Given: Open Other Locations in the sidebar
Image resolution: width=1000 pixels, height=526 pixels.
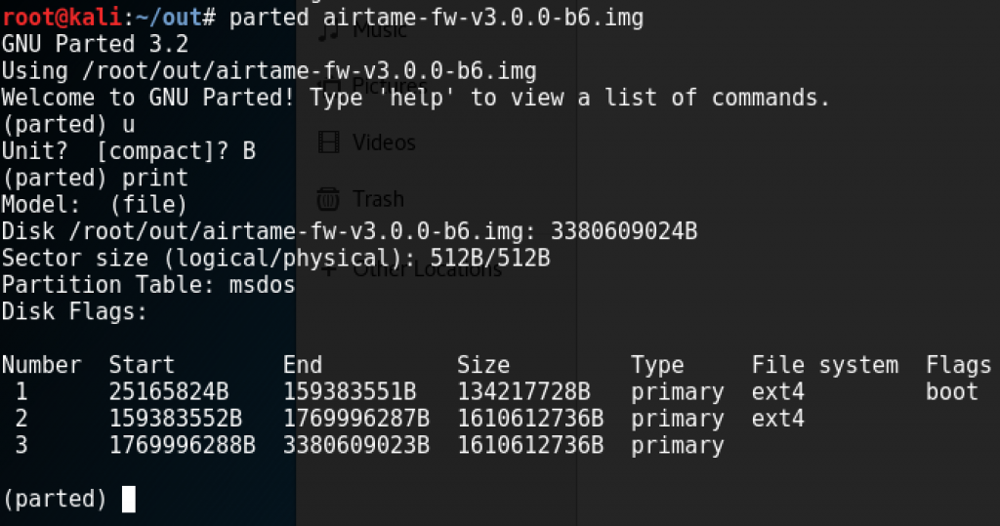Looking at the screenshot, I should (x=428, y=269).
